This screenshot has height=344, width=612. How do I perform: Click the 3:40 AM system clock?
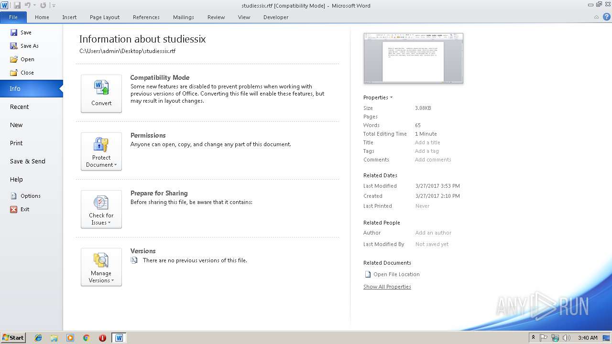click(x=588, y=338)
